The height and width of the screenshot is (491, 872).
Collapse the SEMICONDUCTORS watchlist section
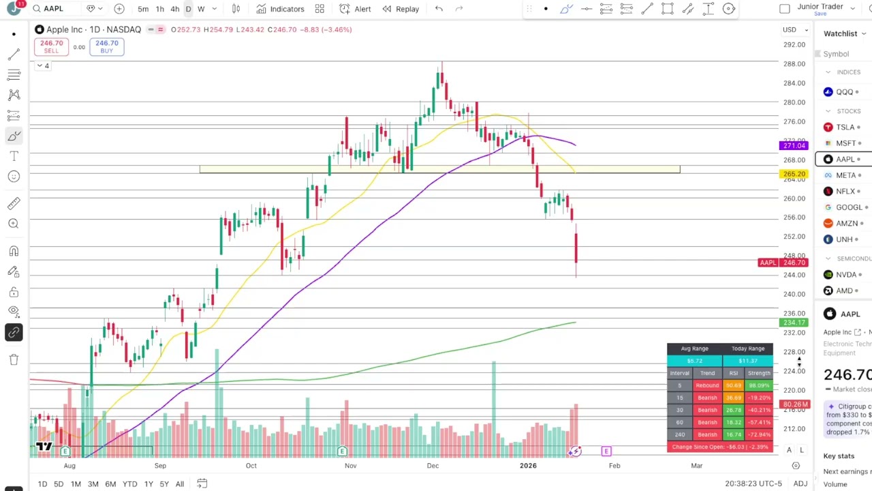point(828,258)
